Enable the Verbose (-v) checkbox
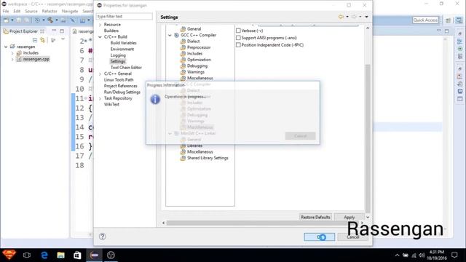The image size is (466, 262). tap(238, 31)
